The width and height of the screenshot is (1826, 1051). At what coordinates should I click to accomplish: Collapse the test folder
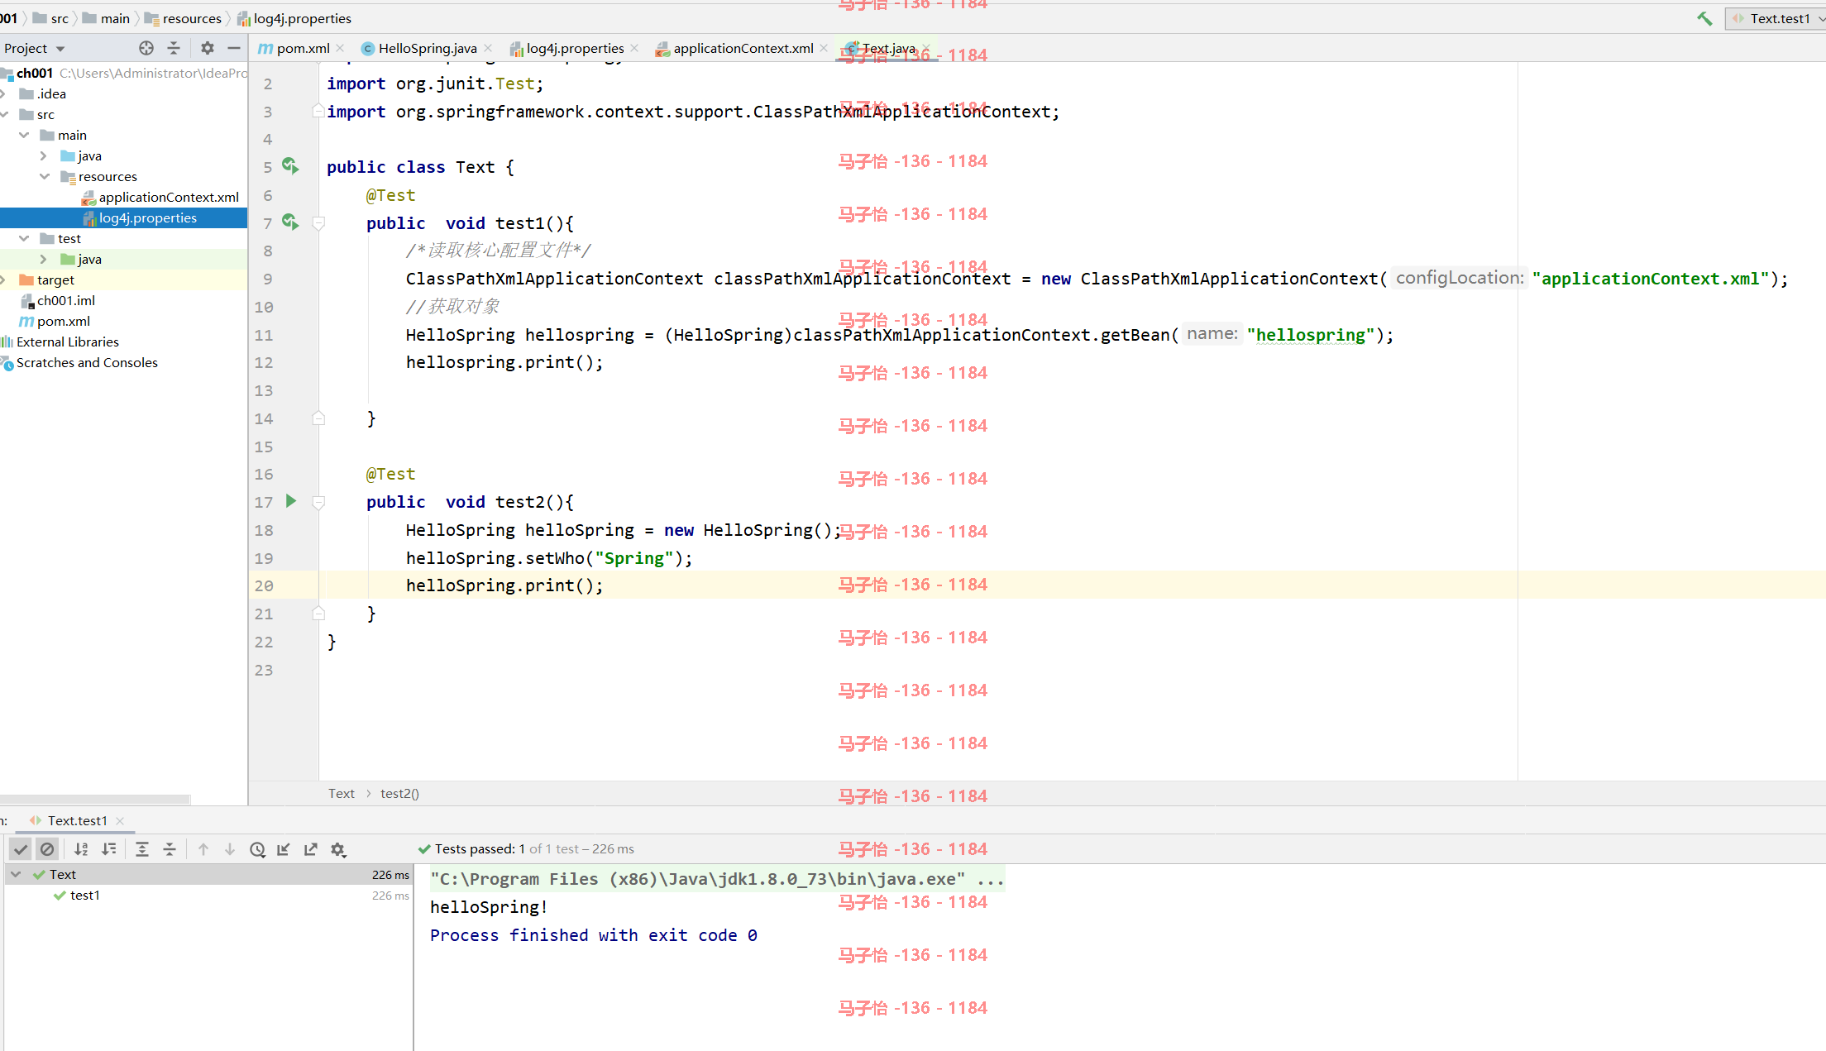[24, 238]
